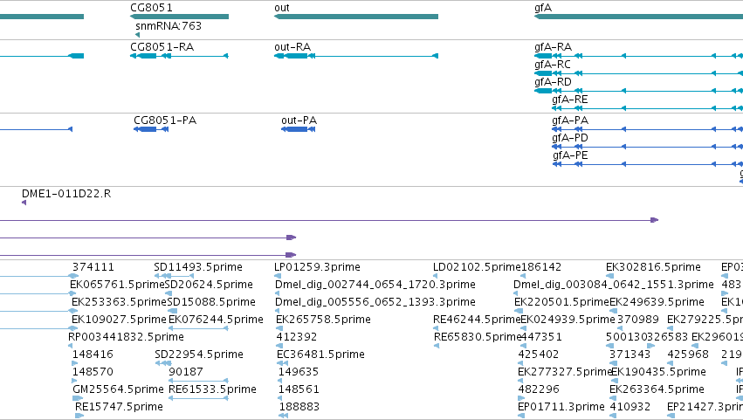743x420 pixels.
Task: Click the EK249639.5prime EST label
Action: coord(657,302)
